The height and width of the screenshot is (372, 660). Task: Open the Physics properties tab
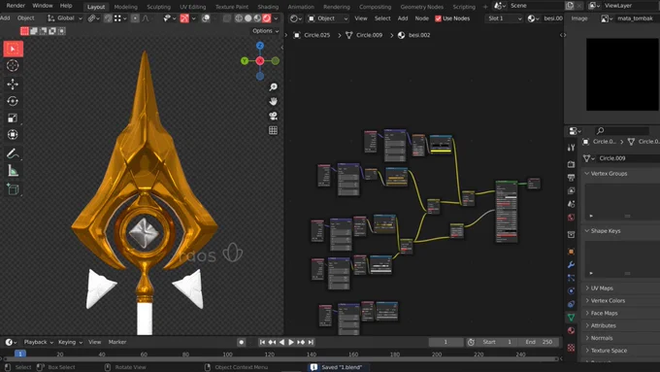click(x=571, y=291)
